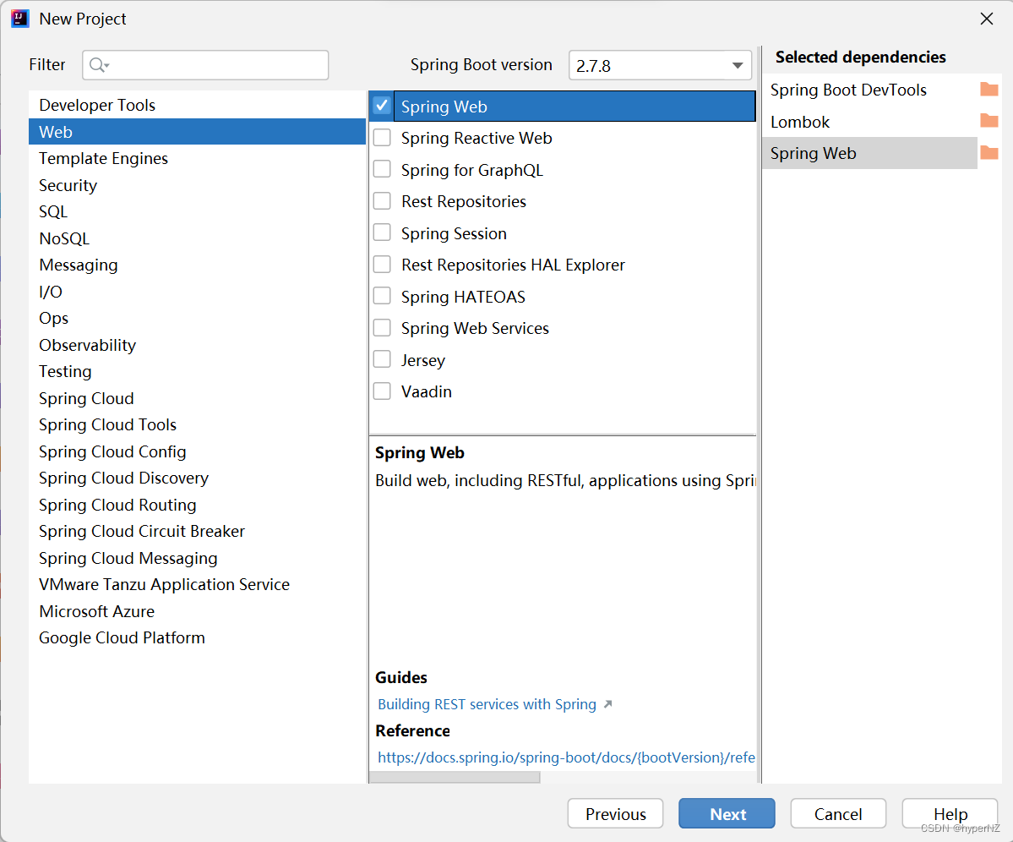Tick the Vaadin checkbox
Screen dimensions: 1013x842
[382, 391]
